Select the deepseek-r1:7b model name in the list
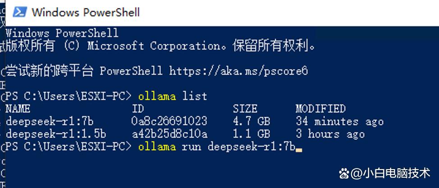Image resolution: width=439 pixels, height=188 pixels. (x=50, y=121)
